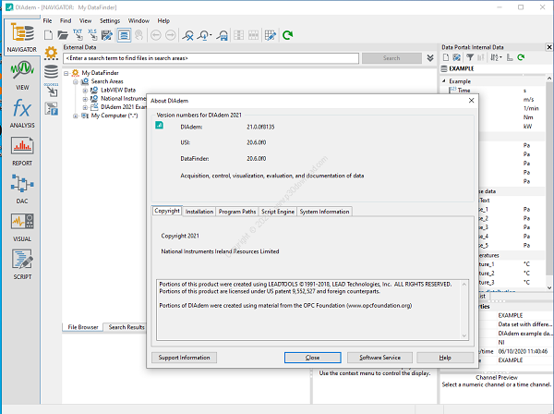Screen dimensions: 554x414
Task: Open the Settings menu
Action: (x=110, y=19)
